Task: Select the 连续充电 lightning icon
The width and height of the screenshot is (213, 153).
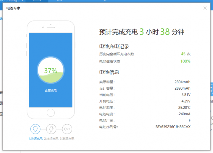Action: [51, 129]
